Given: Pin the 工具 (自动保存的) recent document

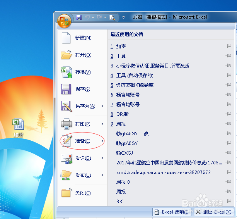Looking at the screenshot, I should click(228, 75).
